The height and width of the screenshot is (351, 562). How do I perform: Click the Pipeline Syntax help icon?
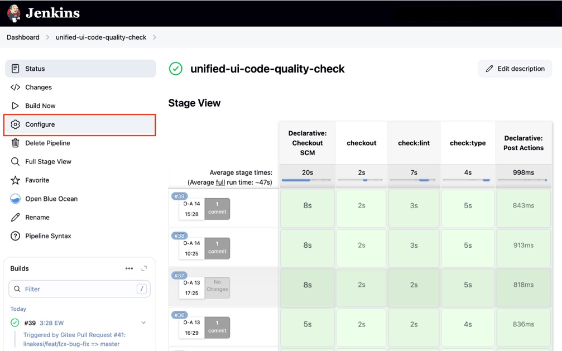(16, 236)
